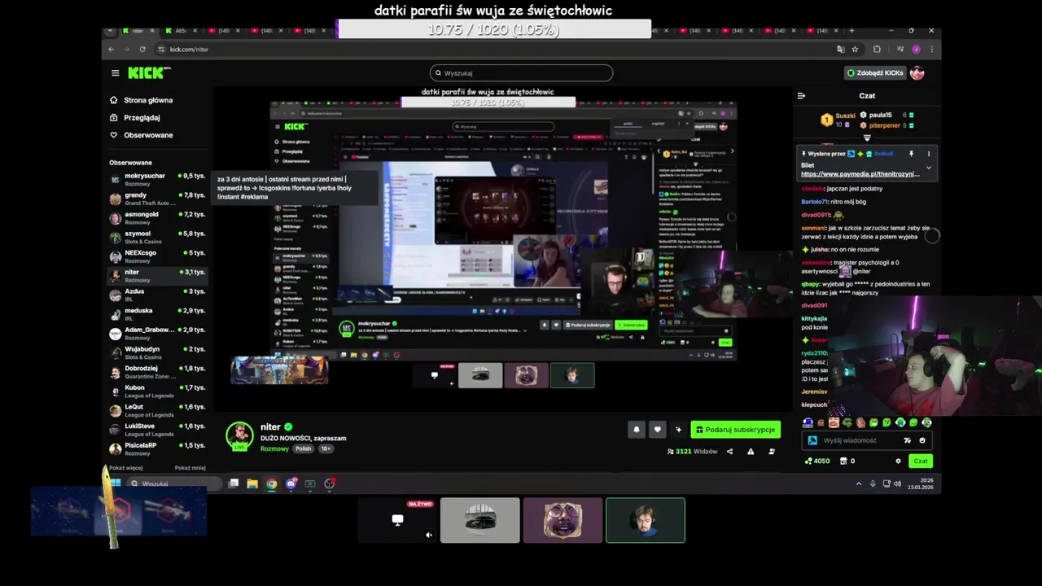1042x586 pixels.
Task: Open grendy channel in sidebar
Action: pyautogui.click(x=157, y=199)
